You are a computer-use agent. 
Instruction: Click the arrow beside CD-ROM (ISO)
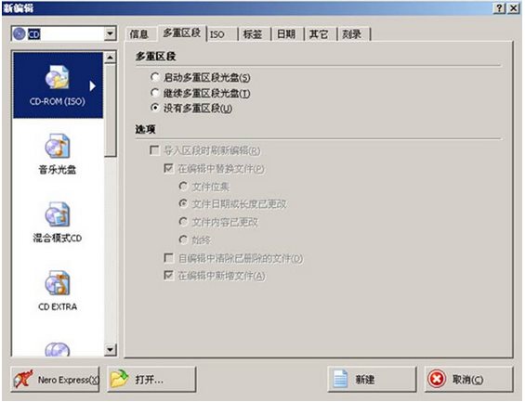pos(92,86)
